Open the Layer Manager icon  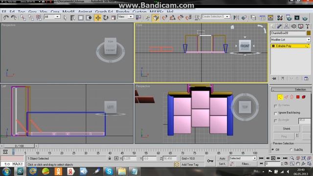click(253, 18)
